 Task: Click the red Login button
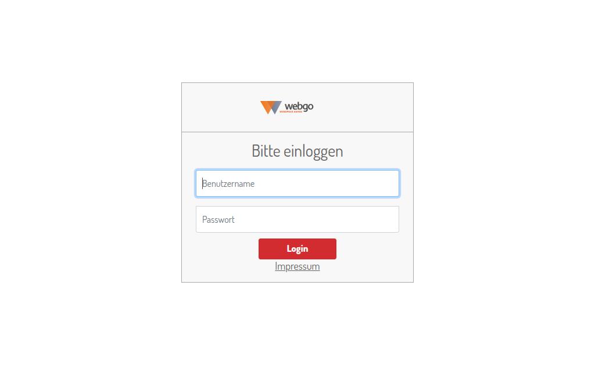[297, 249]
